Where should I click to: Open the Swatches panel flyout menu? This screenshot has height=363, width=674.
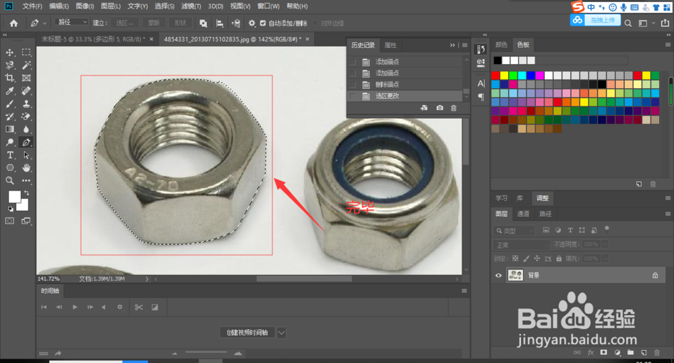pos(667,44)
